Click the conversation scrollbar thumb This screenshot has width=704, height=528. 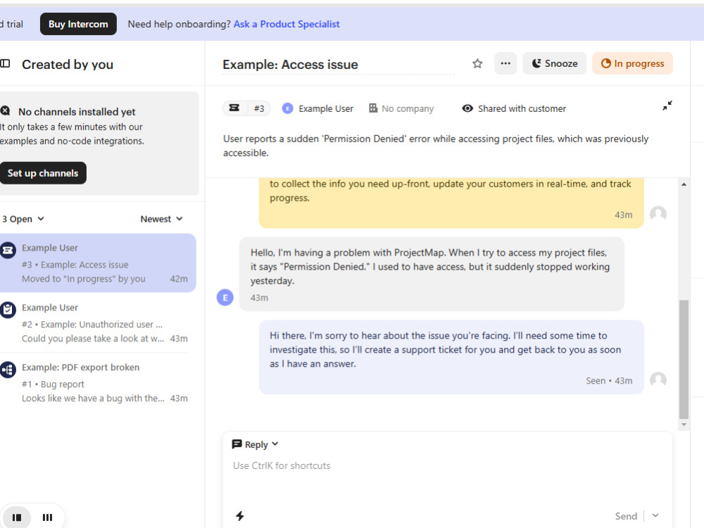pos(684,359)
